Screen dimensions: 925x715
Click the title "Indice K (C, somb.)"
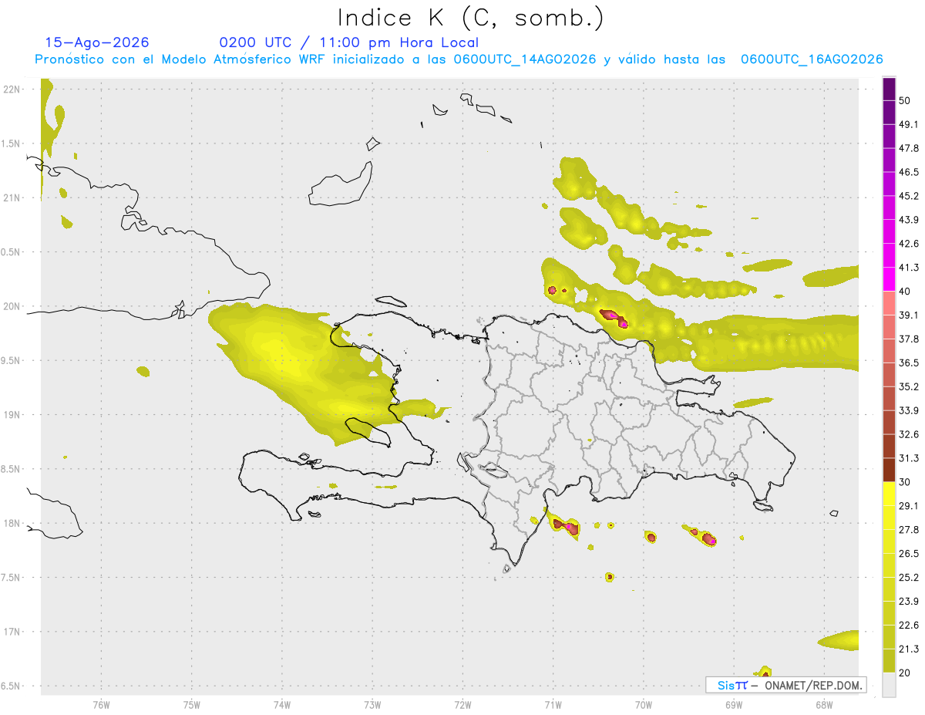pyautogui.click(x=470, y=18)
